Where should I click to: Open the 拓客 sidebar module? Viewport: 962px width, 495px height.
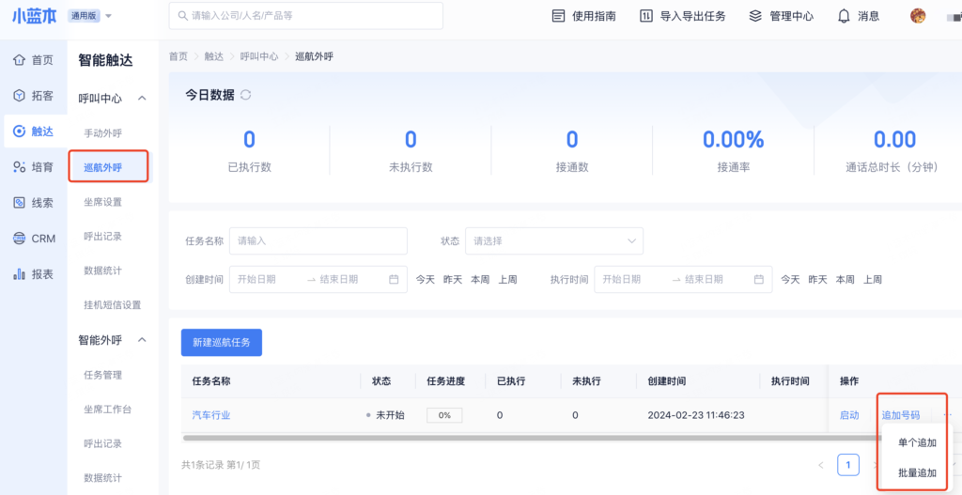34,96
